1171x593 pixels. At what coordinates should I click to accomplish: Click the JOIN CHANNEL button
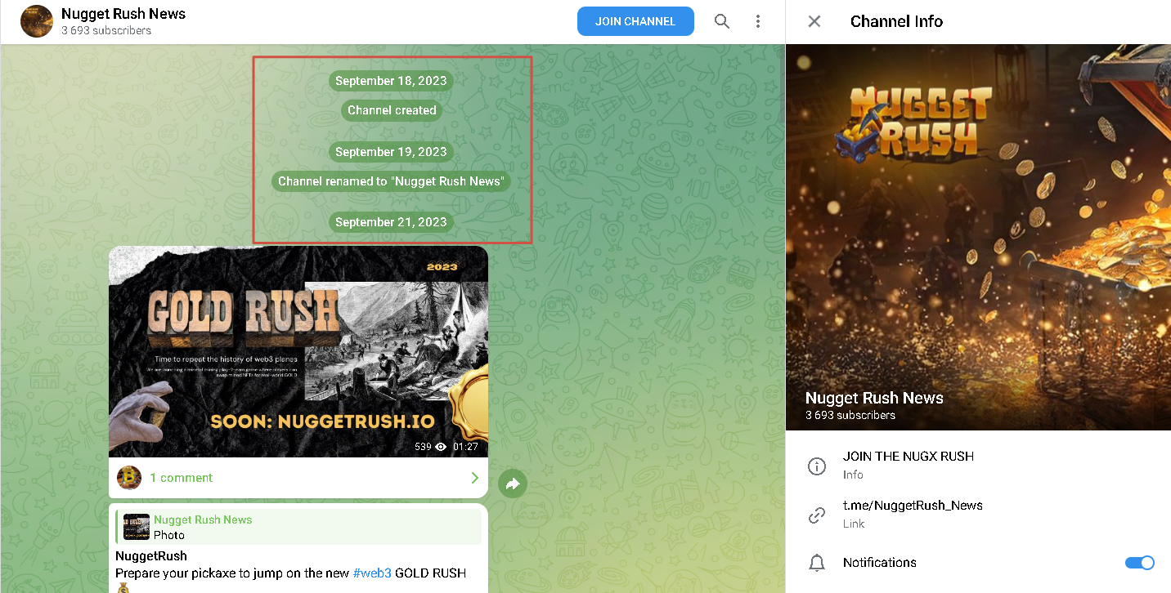coord(635,21)
